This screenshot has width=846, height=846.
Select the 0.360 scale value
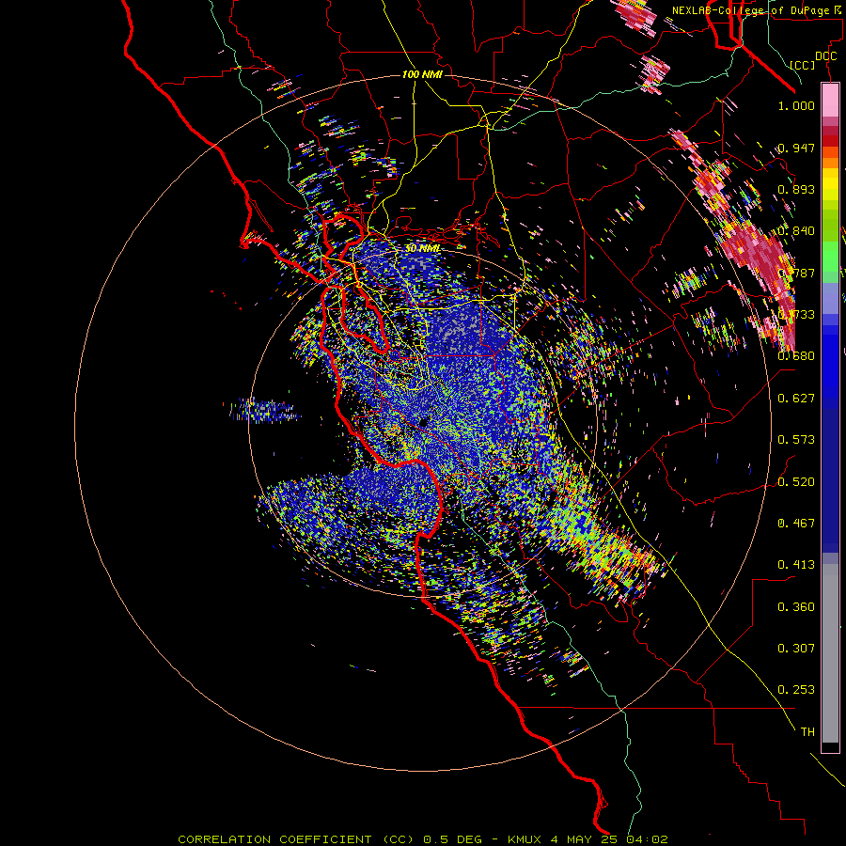click(796, 607)
